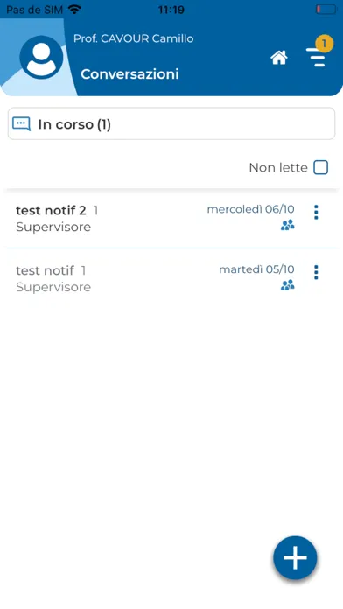343x609 pixels.
Task: Click the Prof. CAVOUR Camillo name
Action: coord(134,38)
